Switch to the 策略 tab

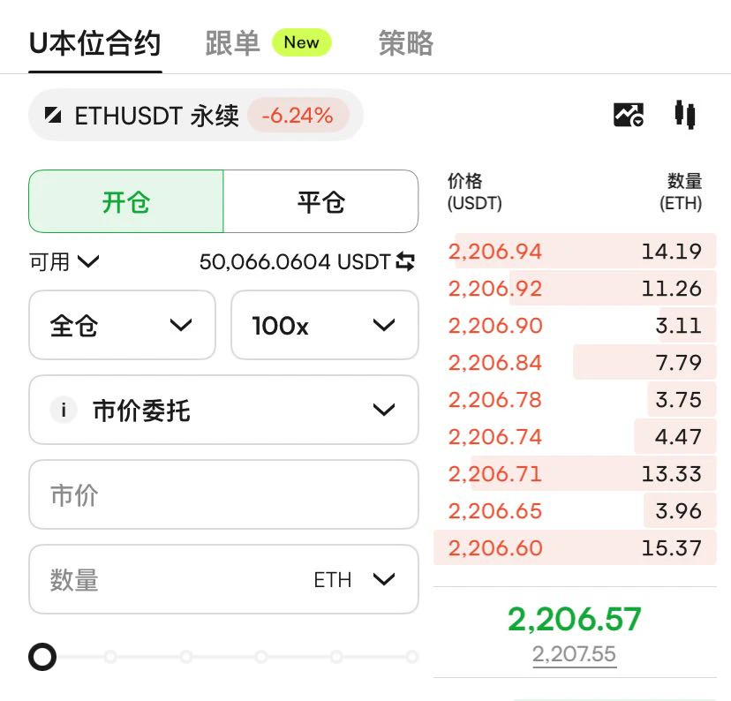(406, 43)
